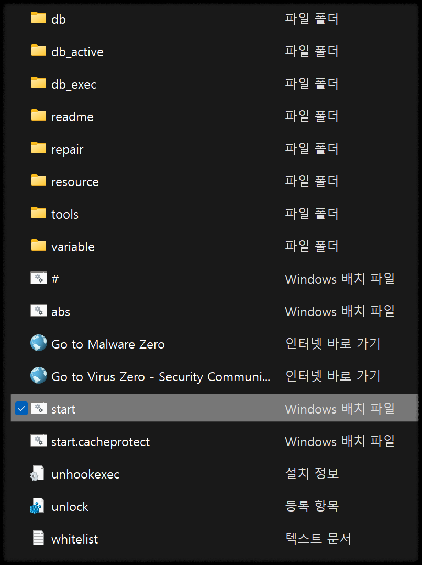This screenshot has width=422, height=565.
Task: Click the db_active folder icon
Action: click(39, 50)
